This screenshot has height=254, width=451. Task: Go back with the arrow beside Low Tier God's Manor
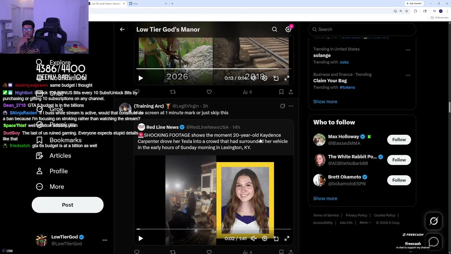pyautogui.click(x=122, y=30)
